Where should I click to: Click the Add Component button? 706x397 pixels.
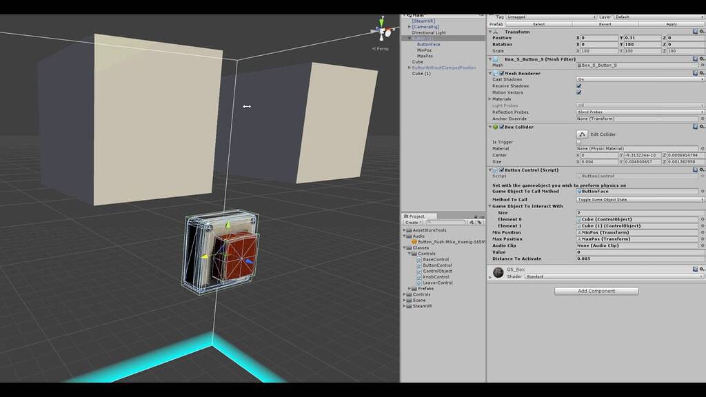coord(595,291)
